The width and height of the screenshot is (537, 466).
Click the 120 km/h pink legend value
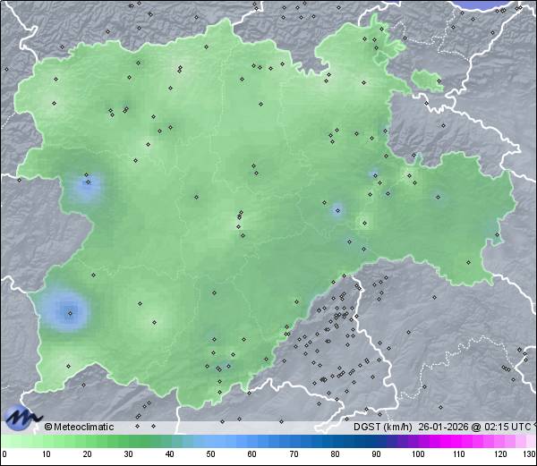click(x=499, y=453)
